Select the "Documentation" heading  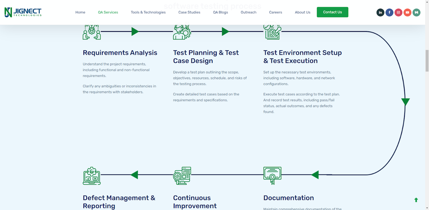point(289,198)
